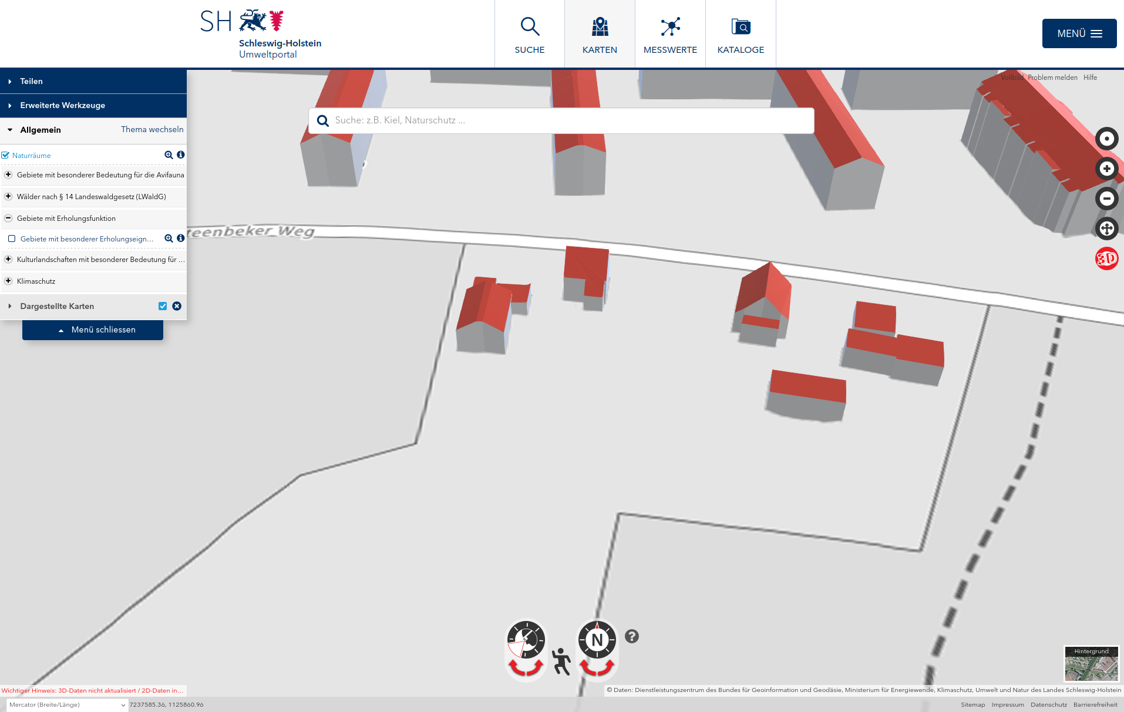Click the zoom-in plus map control
The image size is (1124, 712).
pyautogui.click(x=1106, y=169)
